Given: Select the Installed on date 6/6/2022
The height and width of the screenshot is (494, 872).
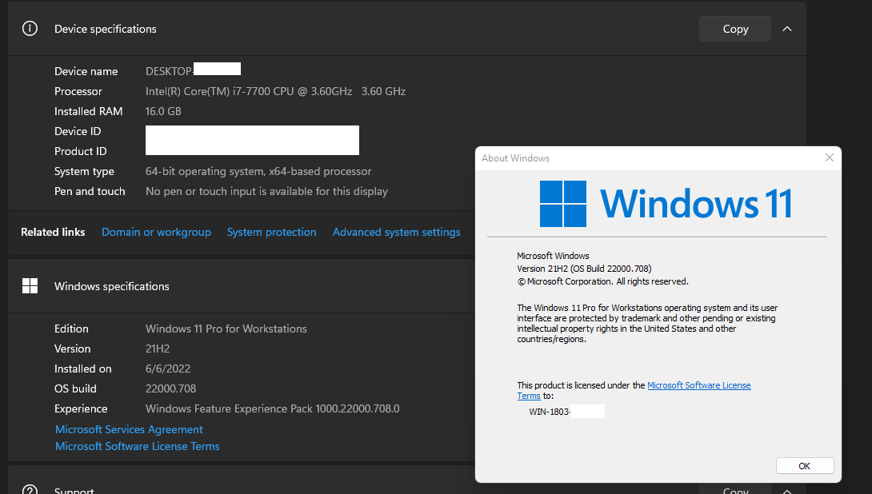Looking at the screenshot, I should [168, 369].
